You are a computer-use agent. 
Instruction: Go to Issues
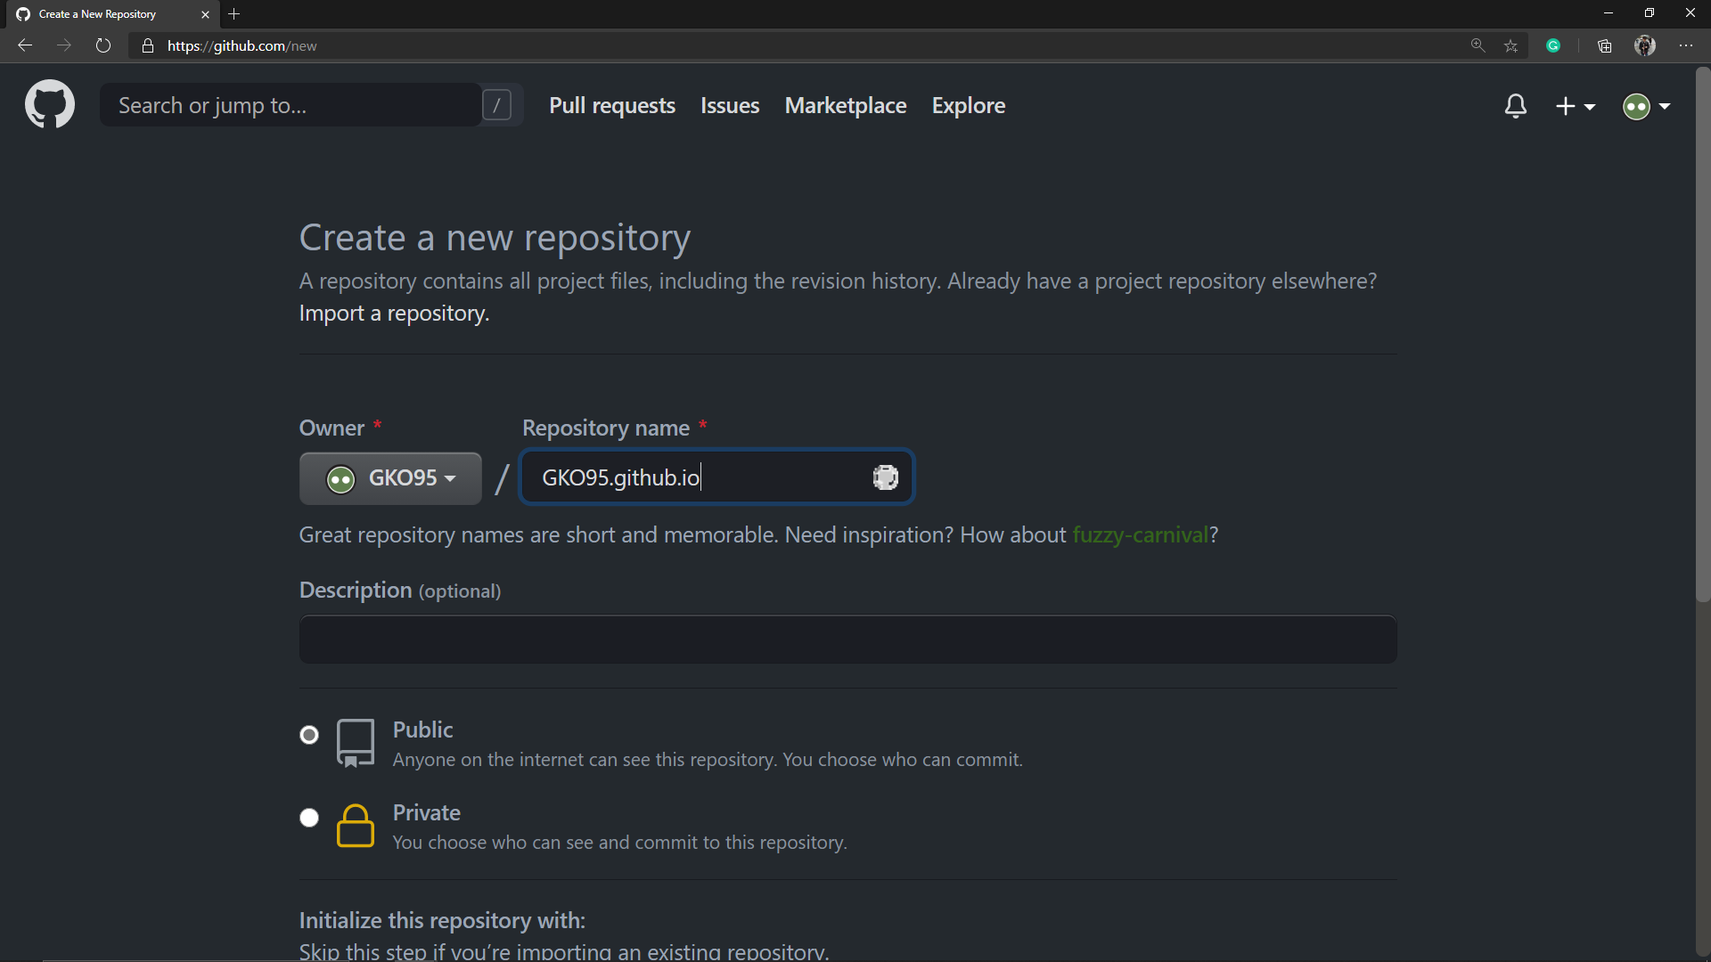pyautogui.click(x=730, y=105)
